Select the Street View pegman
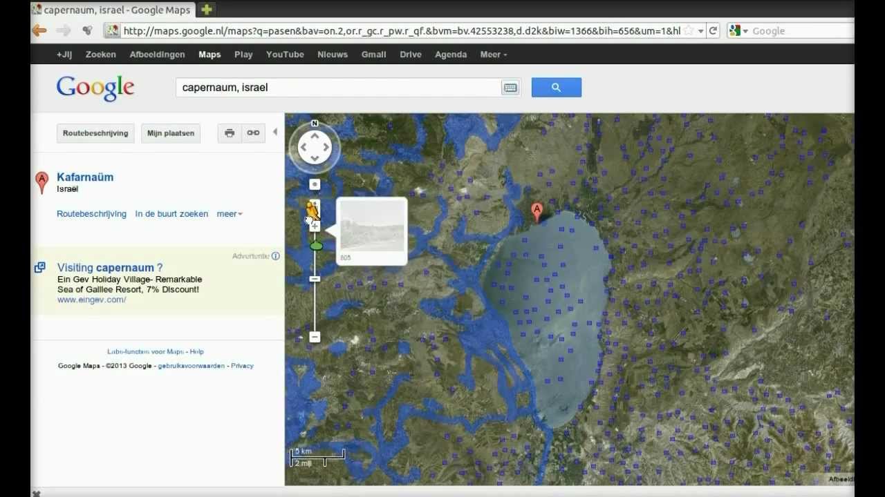This screenshot has width=885, height=497. [x=313, y=209]
